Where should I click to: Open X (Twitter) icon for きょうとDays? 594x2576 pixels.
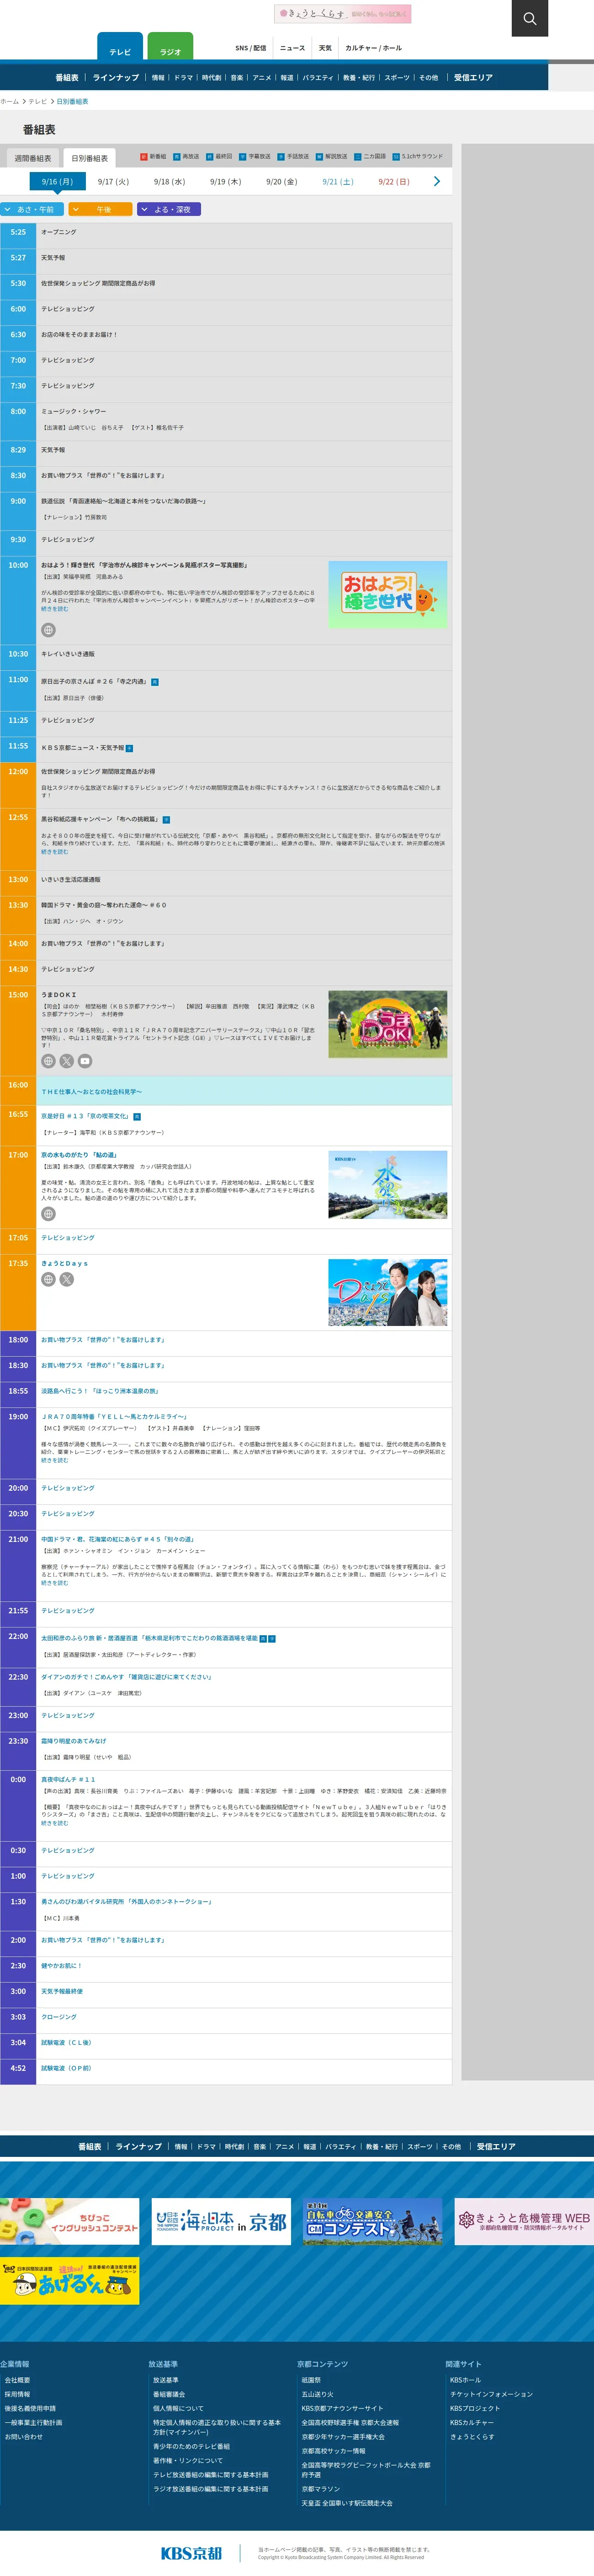(x=67, y=1279)
